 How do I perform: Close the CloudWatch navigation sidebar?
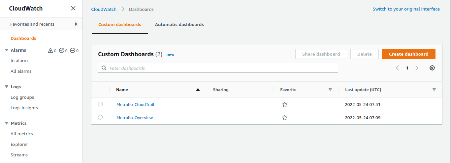(x=73, y=8)
